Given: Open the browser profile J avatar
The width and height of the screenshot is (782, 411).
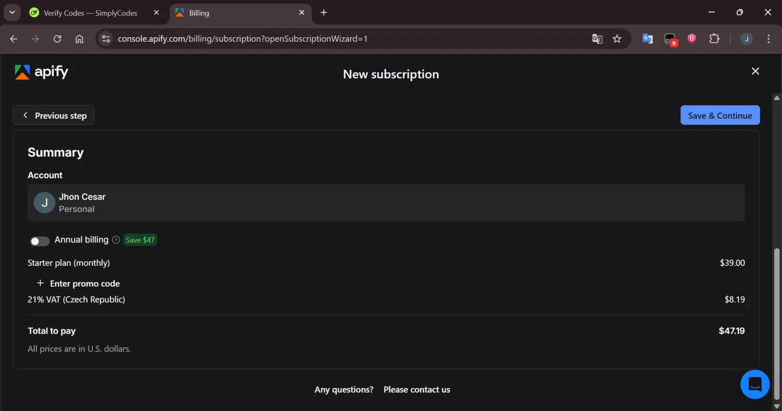Looking at the screenshot, I should pos(747,39).
